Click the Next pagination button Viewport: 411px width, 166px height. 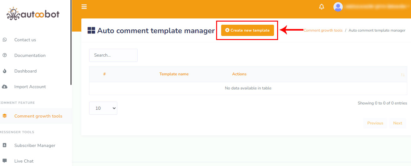point(398,123)
